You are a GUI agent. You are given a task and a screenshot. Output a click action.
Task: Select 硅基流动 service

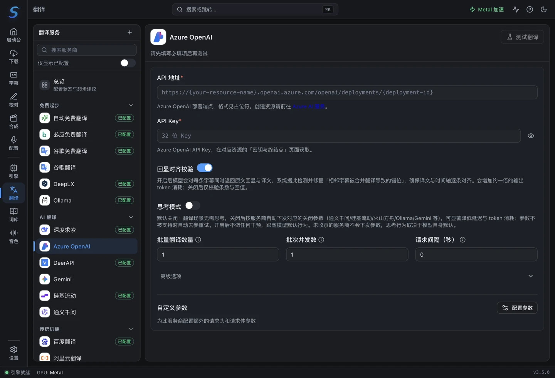(87, 296)
